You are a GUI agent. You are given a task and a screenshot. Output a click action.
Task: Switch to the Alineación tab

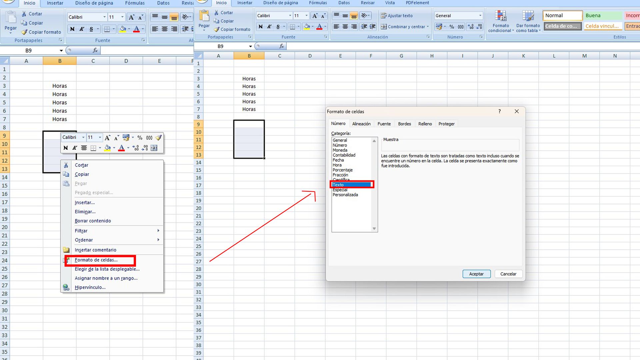(x=361, y=124)
